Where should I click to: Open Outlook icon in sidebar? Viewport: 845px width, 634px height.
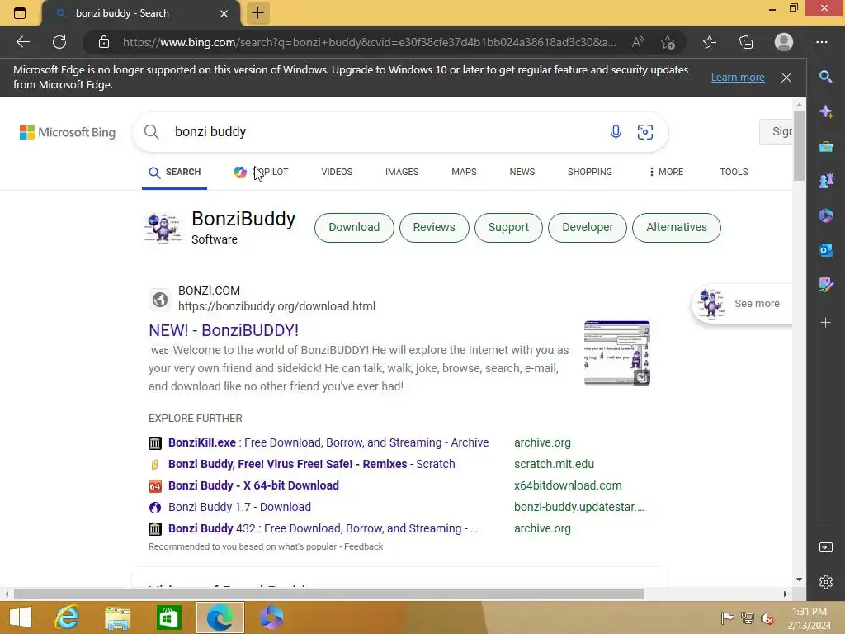tap(825, 250)
